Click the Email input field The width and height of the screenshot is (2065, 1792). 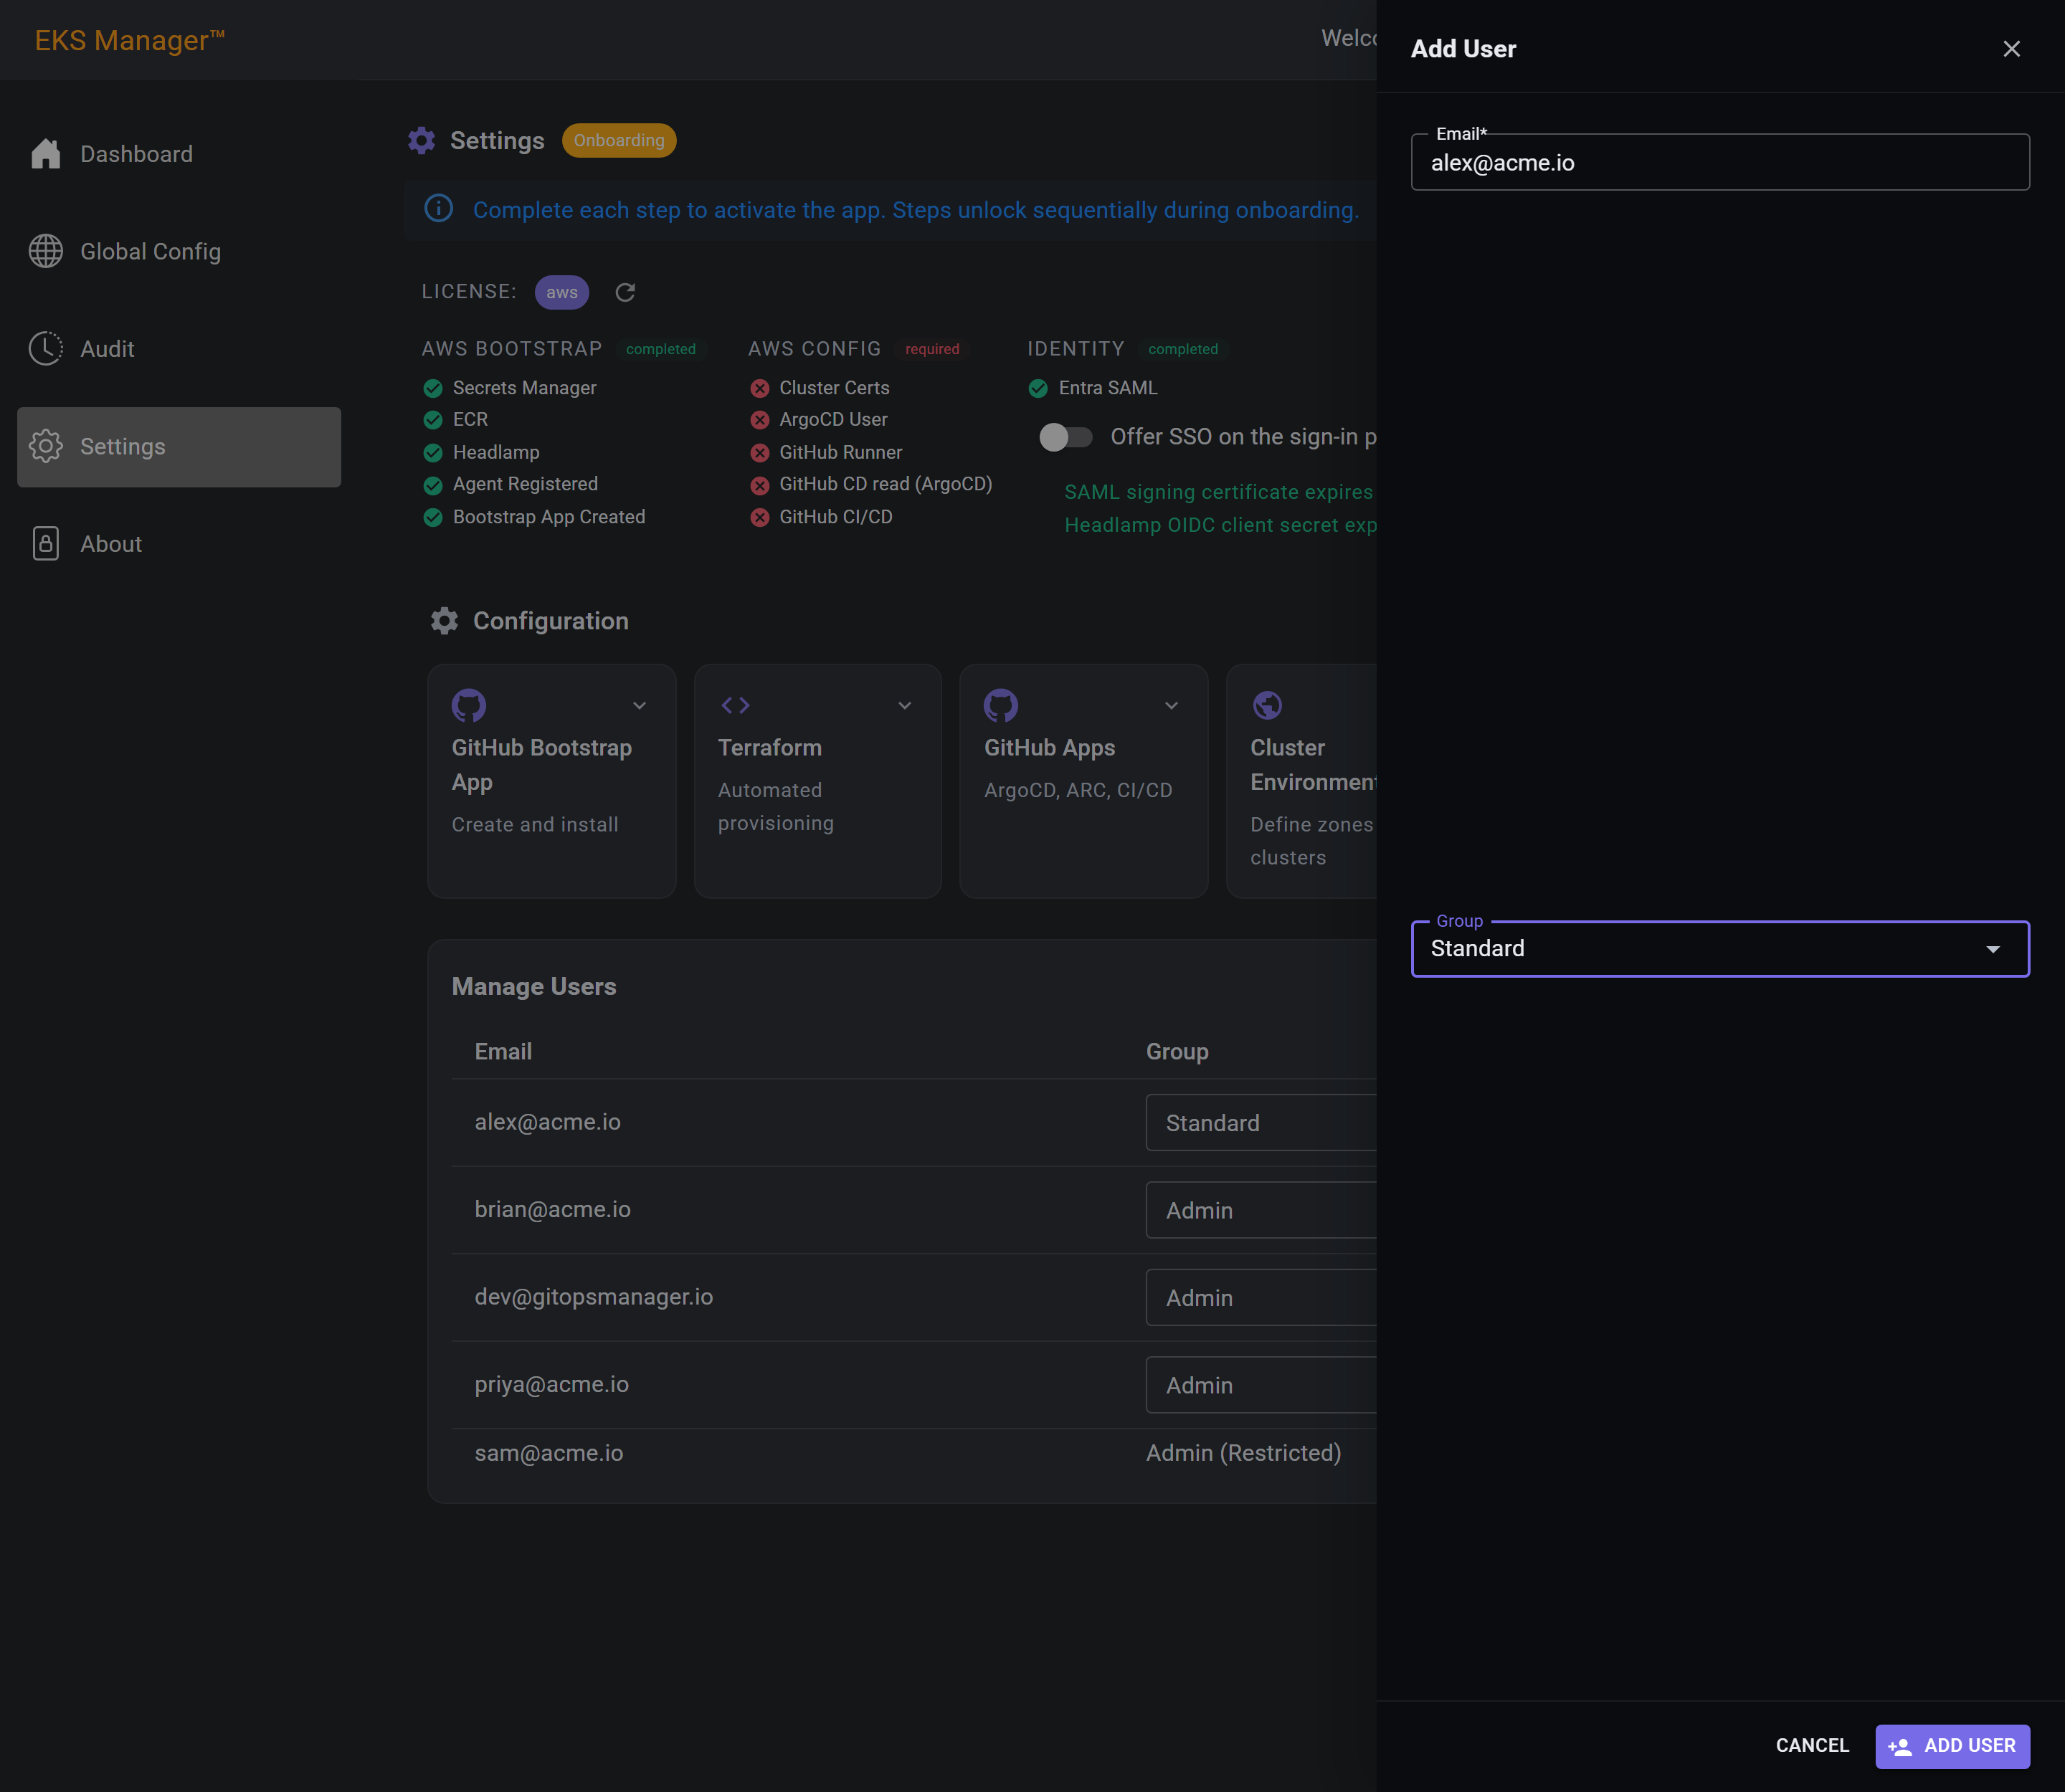[x=1720, y=163]
